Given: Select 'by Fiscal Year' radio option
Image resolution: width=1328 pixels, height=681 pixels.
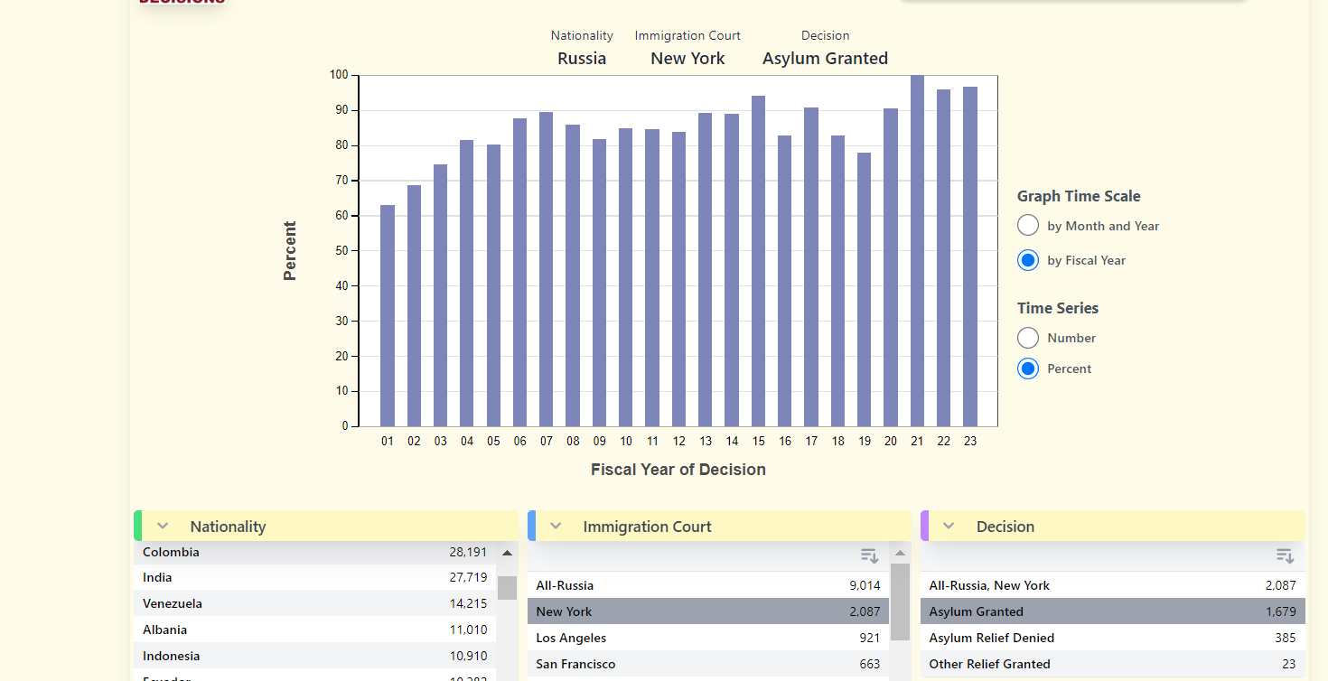Looking at the screenshot, I should click(1028, 260).
